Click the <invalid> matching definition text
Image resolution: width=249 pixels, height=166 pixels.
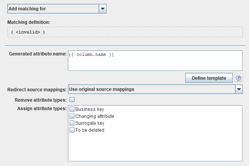click(x=28, y=32)
